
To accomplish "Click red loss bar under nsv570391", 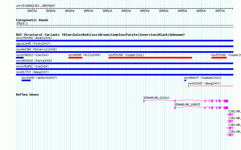I will pyautogui.click(x=219, y=58).
